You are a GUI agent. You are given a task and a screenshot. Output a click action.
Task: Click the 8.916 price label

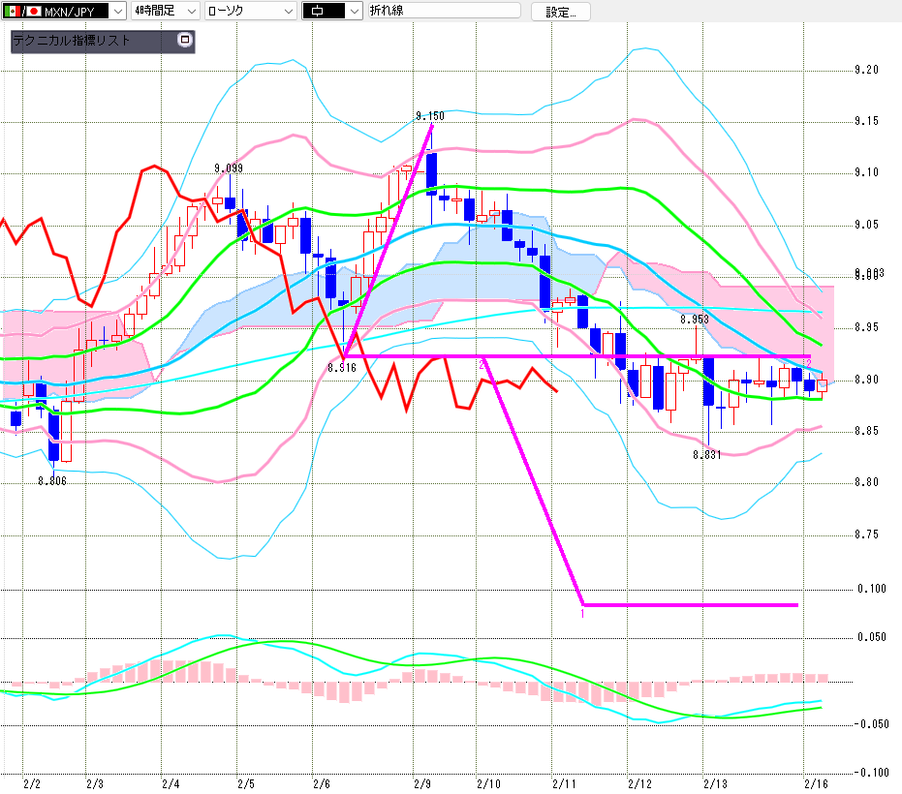pyautogui.click(x=341, y=367)
